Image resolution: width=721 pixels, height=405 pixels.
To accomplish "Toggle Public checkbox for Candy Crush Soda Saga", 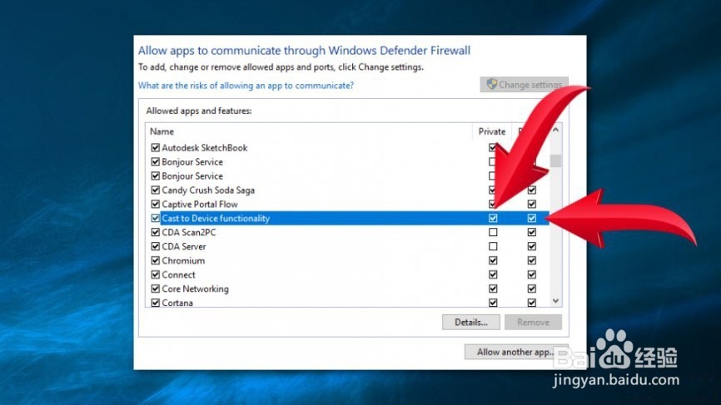I will click(x=531, y=190).
